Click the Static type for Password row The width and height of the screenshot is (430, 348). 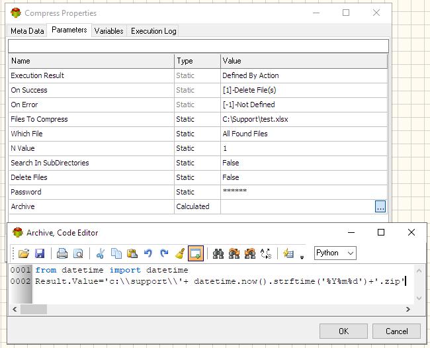tap(185, 192)
